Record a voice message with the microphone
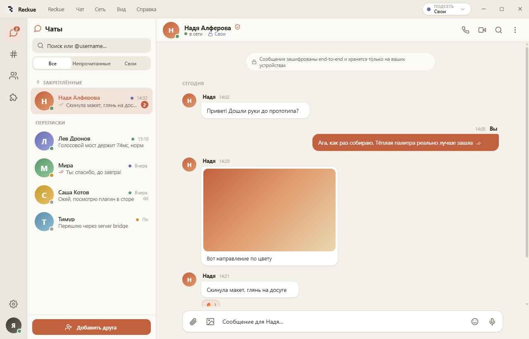Screen dimensions: 529x339 [x=492, y=322]
